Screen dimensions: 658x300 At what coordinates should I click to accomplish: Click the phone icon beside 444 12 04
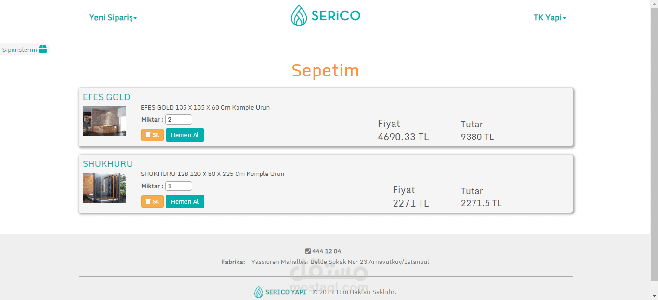pos(308,251)
